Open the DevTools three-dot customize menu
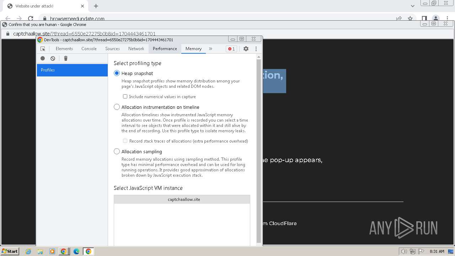 point(256,49)
